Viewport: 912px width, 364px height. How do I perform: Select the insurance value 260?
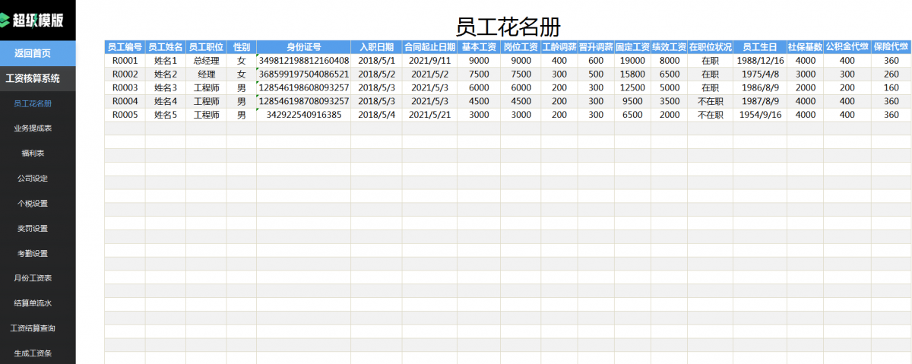pyautogui.click(x=891, y=74)
